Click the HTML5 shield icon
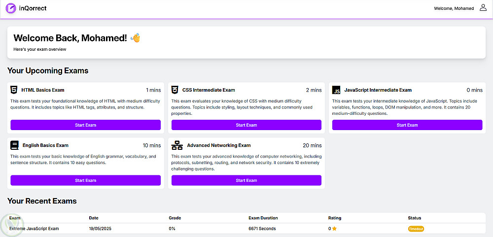493x237 pixels. pos(14,90)
